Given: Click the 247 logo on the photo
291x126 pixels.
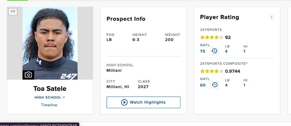Looking at the screenshot, I should coord(69,76).
